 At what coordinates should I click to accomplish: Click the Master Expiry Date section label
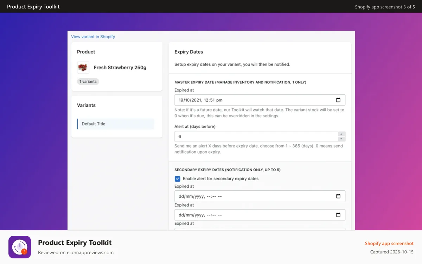240,82
